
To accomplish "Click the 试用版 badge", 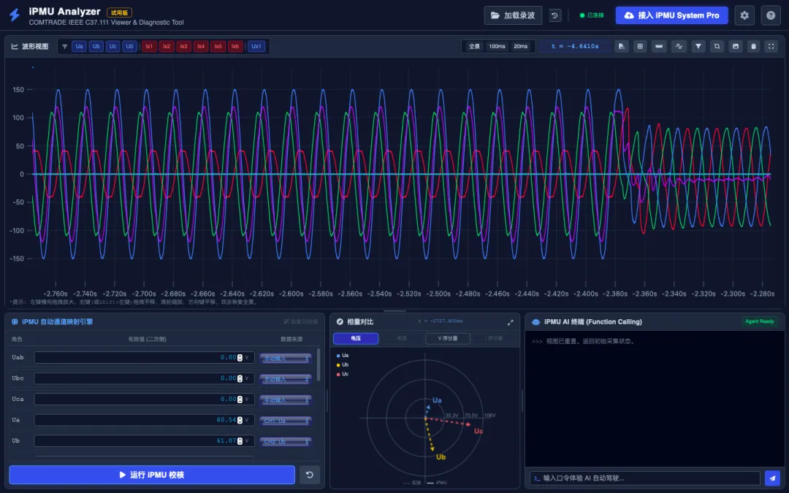I will point(119,12).
